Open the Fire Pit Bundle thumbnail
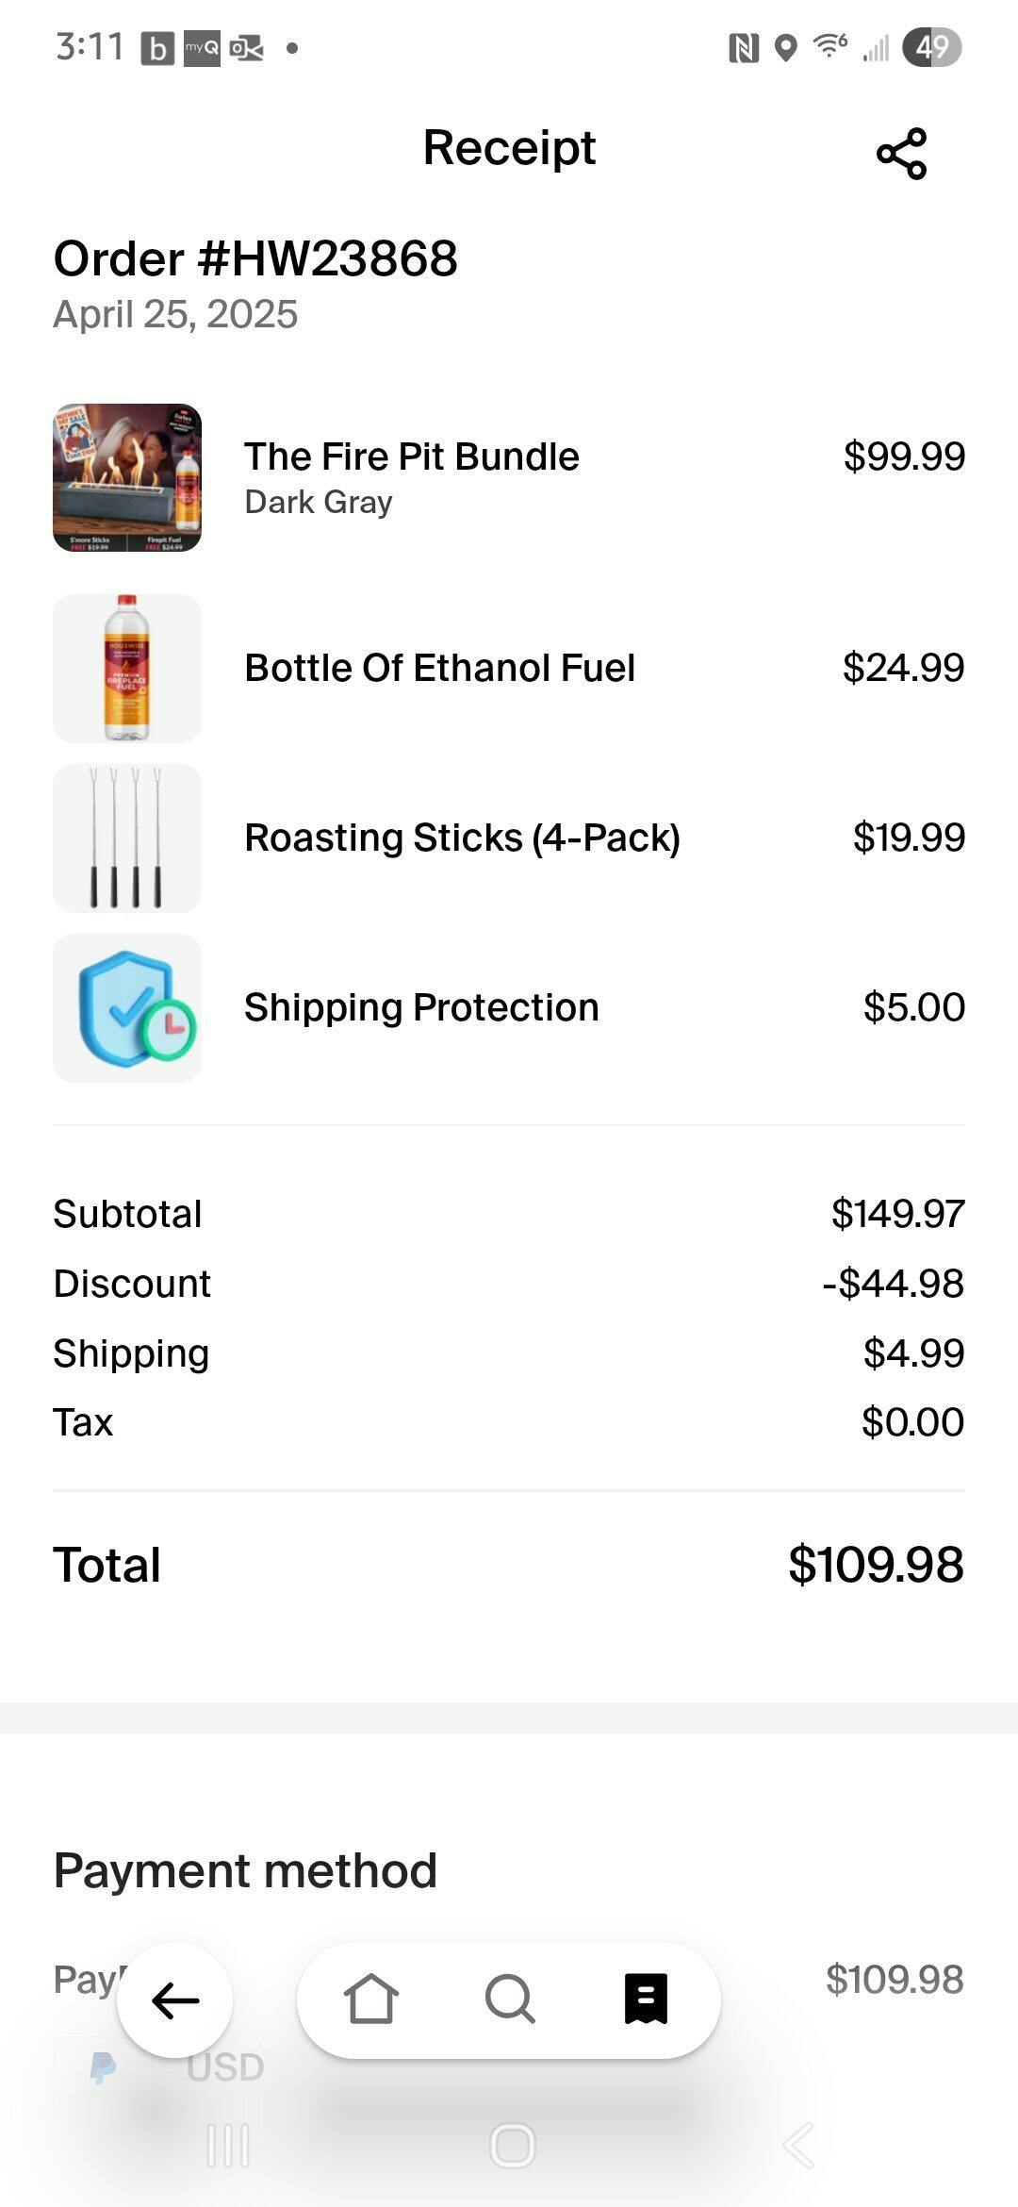This screenshot has height=2207, width=1018. [127, 478]
